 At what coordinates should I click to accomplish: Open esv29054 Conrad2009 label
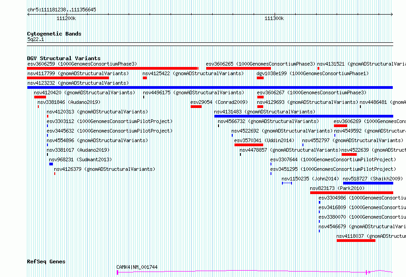click(x=219, y=102)
